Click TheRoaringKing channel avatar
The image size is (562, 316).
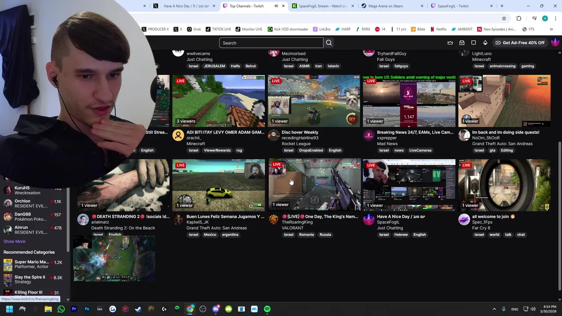pyautogui.click(x=274, y=219)
